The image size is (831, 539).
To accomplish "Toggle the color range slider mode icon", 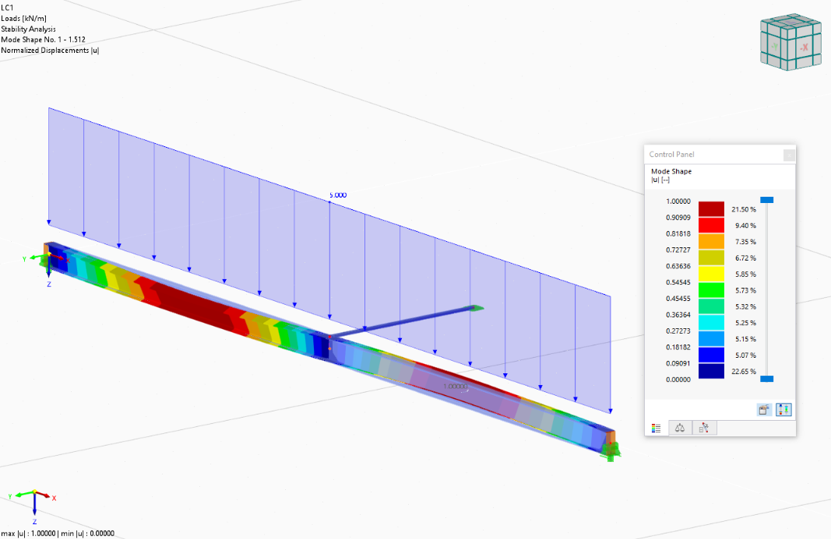I will [x=783, y=409].
